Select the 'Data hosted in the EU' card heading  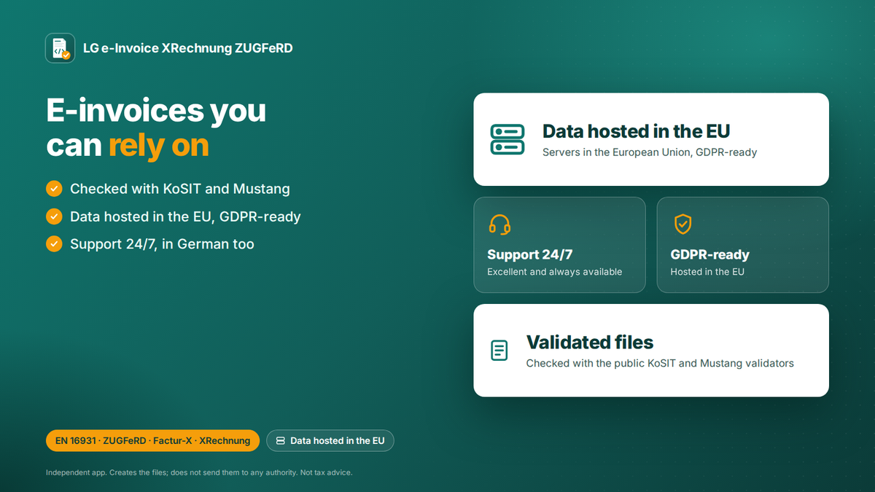point(636,131)
